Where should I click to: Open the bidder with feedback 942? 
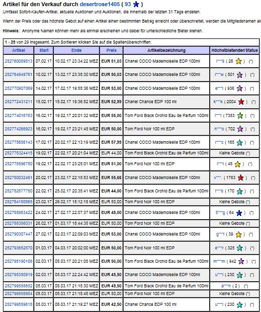tap(219, 261)
